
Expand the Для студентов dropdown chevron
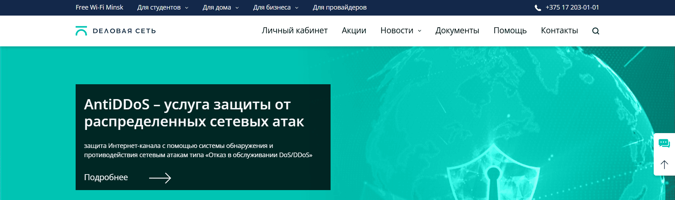pyautogui.click(x=187, y=8)
